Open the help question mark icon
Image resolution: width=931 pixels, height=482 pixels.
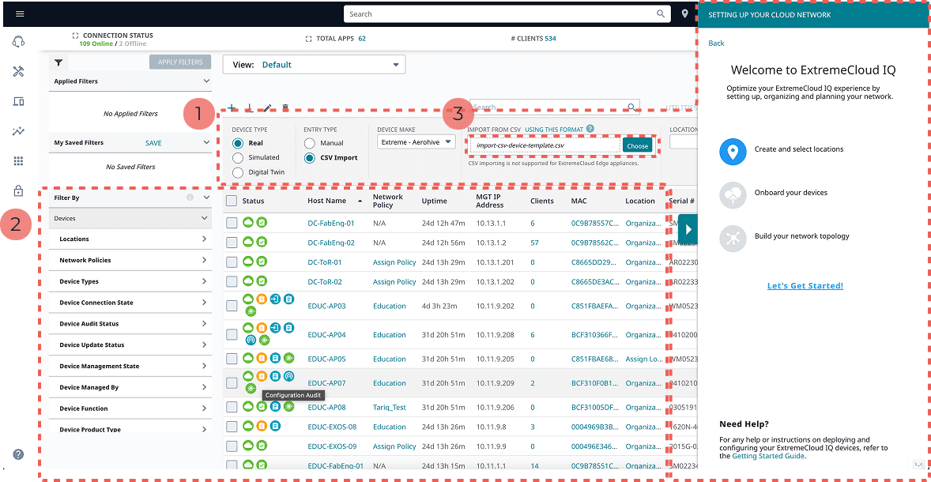[18, 454]
